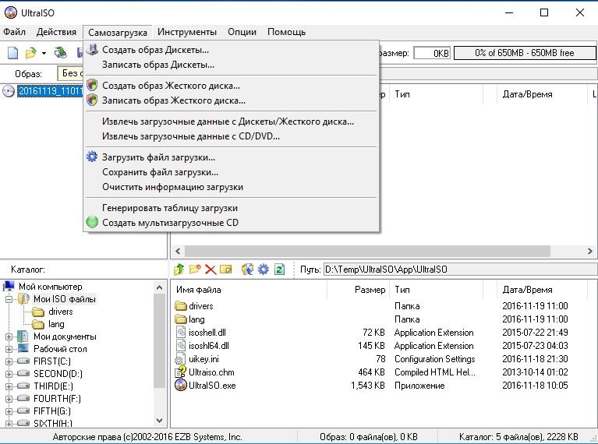
Task: Sort the lower list by Размер header
Action: click(x=359, y=290)
